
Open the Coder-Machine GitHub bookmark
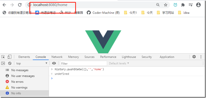pyautogui.click(x=103, y=13)
